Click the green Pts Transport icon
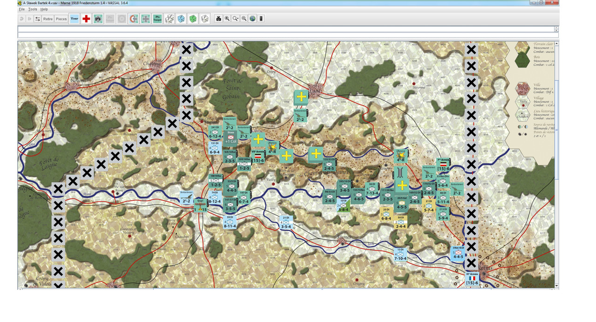 pyautogui.click(x=157, y=19)
